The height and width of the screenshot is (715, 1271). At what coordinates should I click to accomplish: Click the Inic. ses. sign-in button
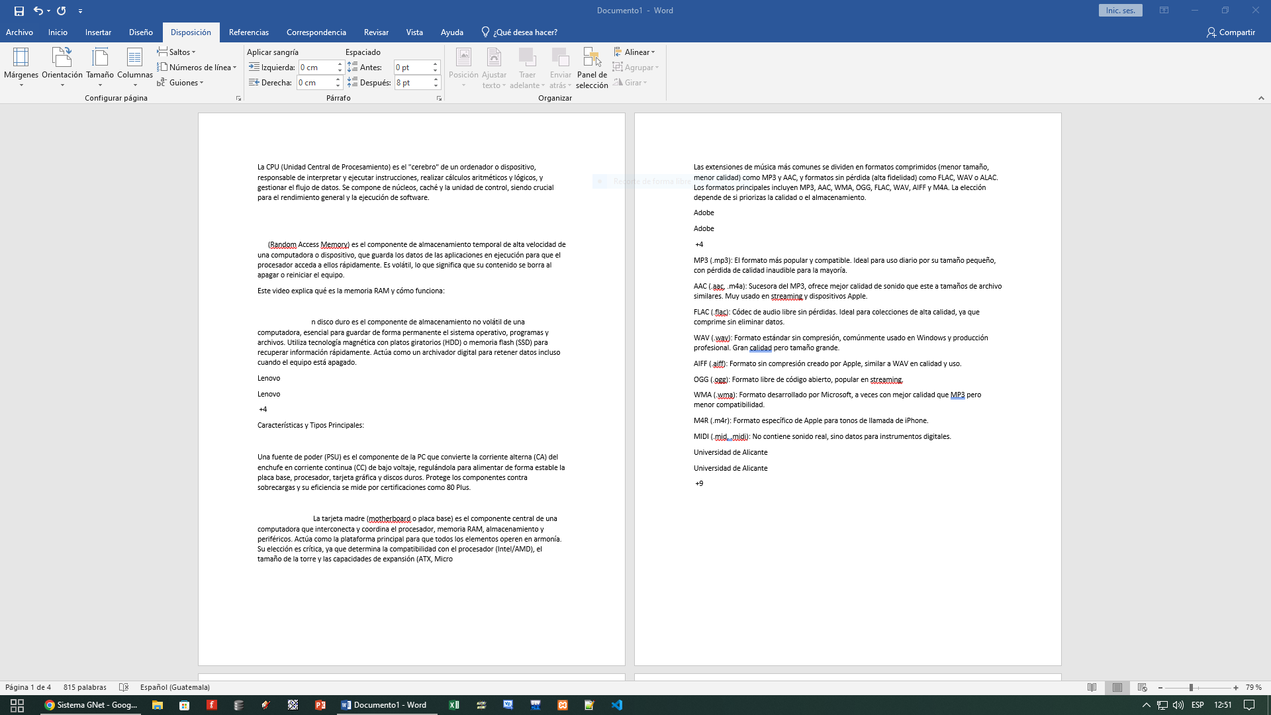(1120, 11)
